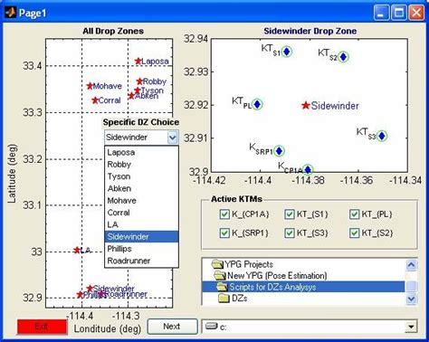Click the MATLAB icon in the title bar

coord(10,13)
